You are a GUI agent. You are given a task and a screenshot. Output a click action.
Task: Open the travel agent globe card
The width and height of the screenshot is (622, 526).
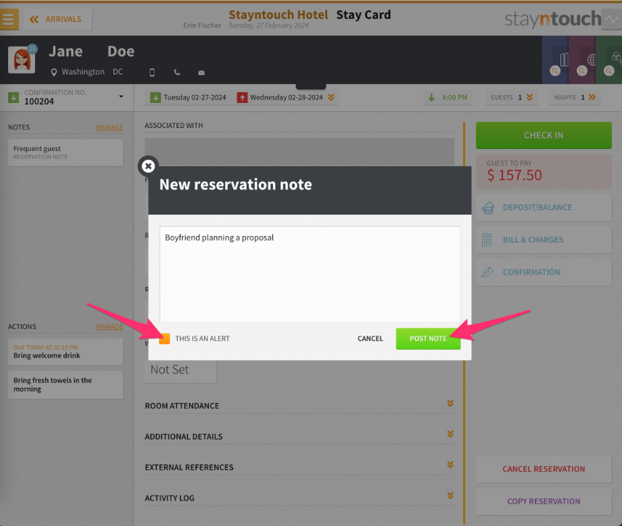(582, 60)
